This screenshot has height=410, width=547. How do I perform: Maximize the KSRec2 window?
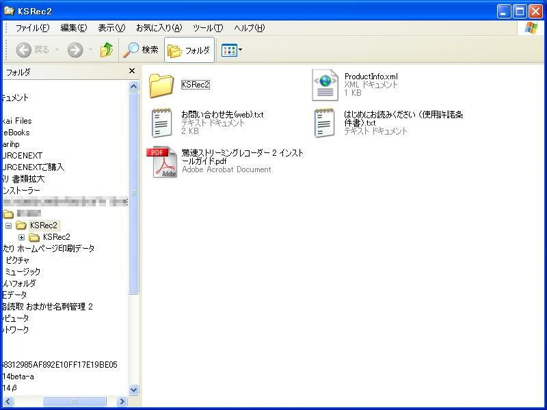[x=520, y=12]
